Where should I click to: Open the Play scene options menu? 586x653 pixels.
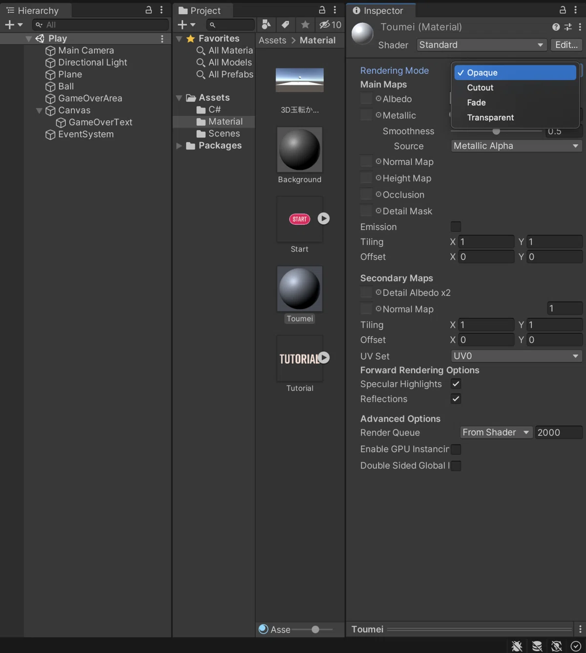coord(162,39)
